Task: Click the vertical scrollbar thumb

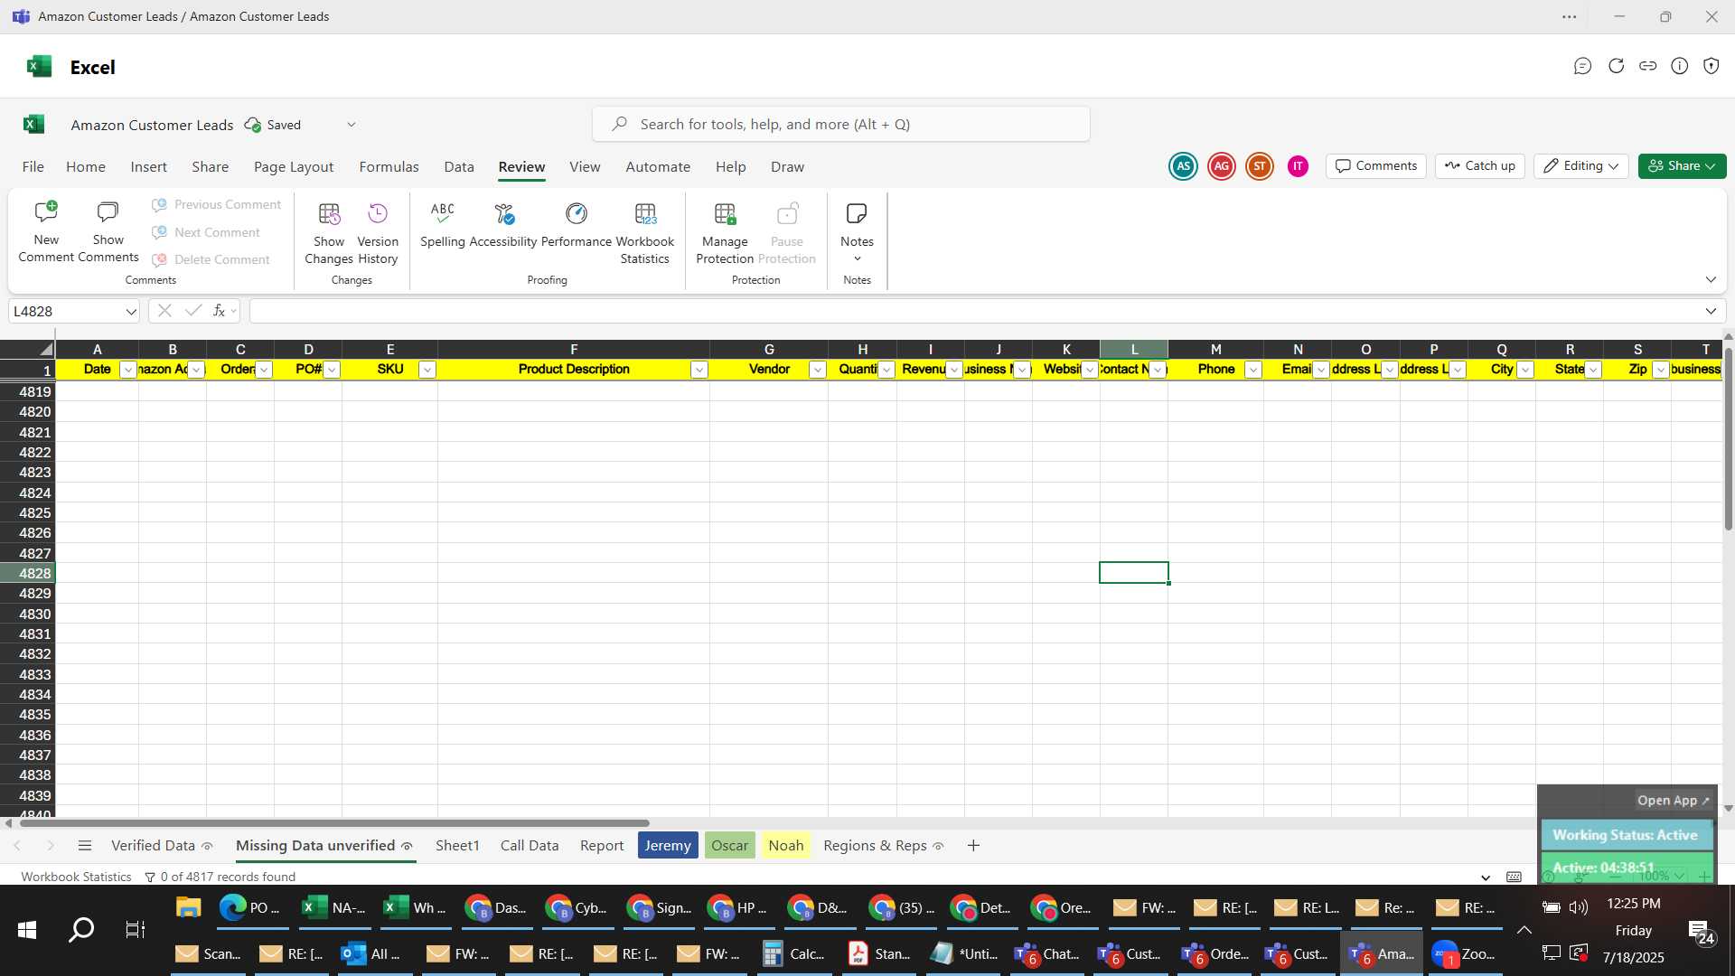Action: click(1728, 438)
